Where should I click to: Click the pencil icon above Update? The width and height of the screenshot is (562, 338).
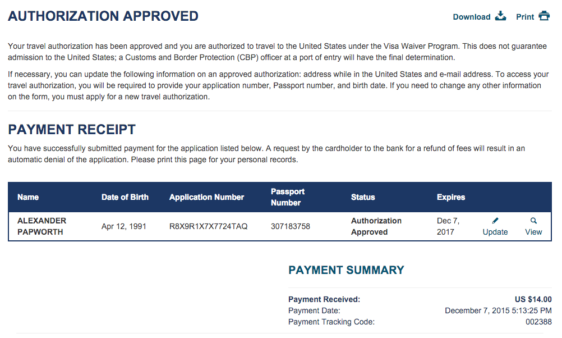pyautogui.click(x=495, y=221)
